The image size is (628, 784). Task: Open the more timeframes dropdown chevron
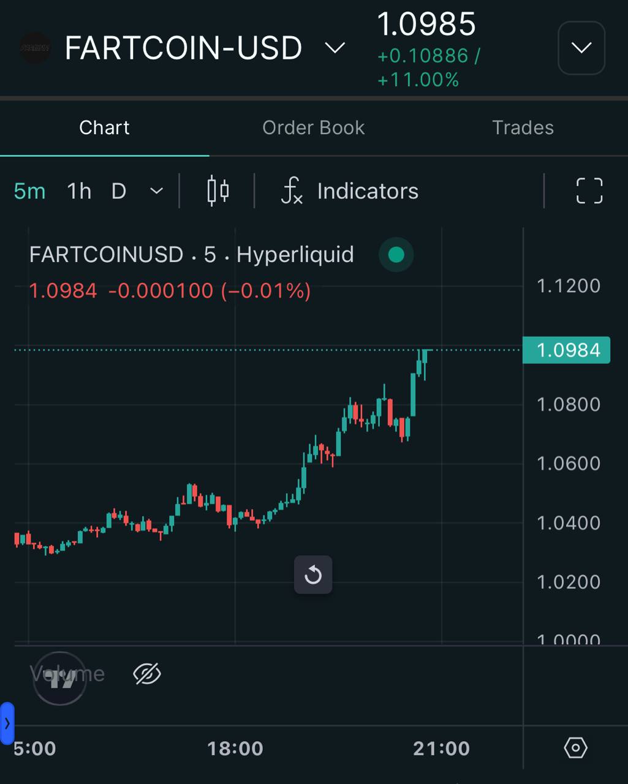point(156,191)
